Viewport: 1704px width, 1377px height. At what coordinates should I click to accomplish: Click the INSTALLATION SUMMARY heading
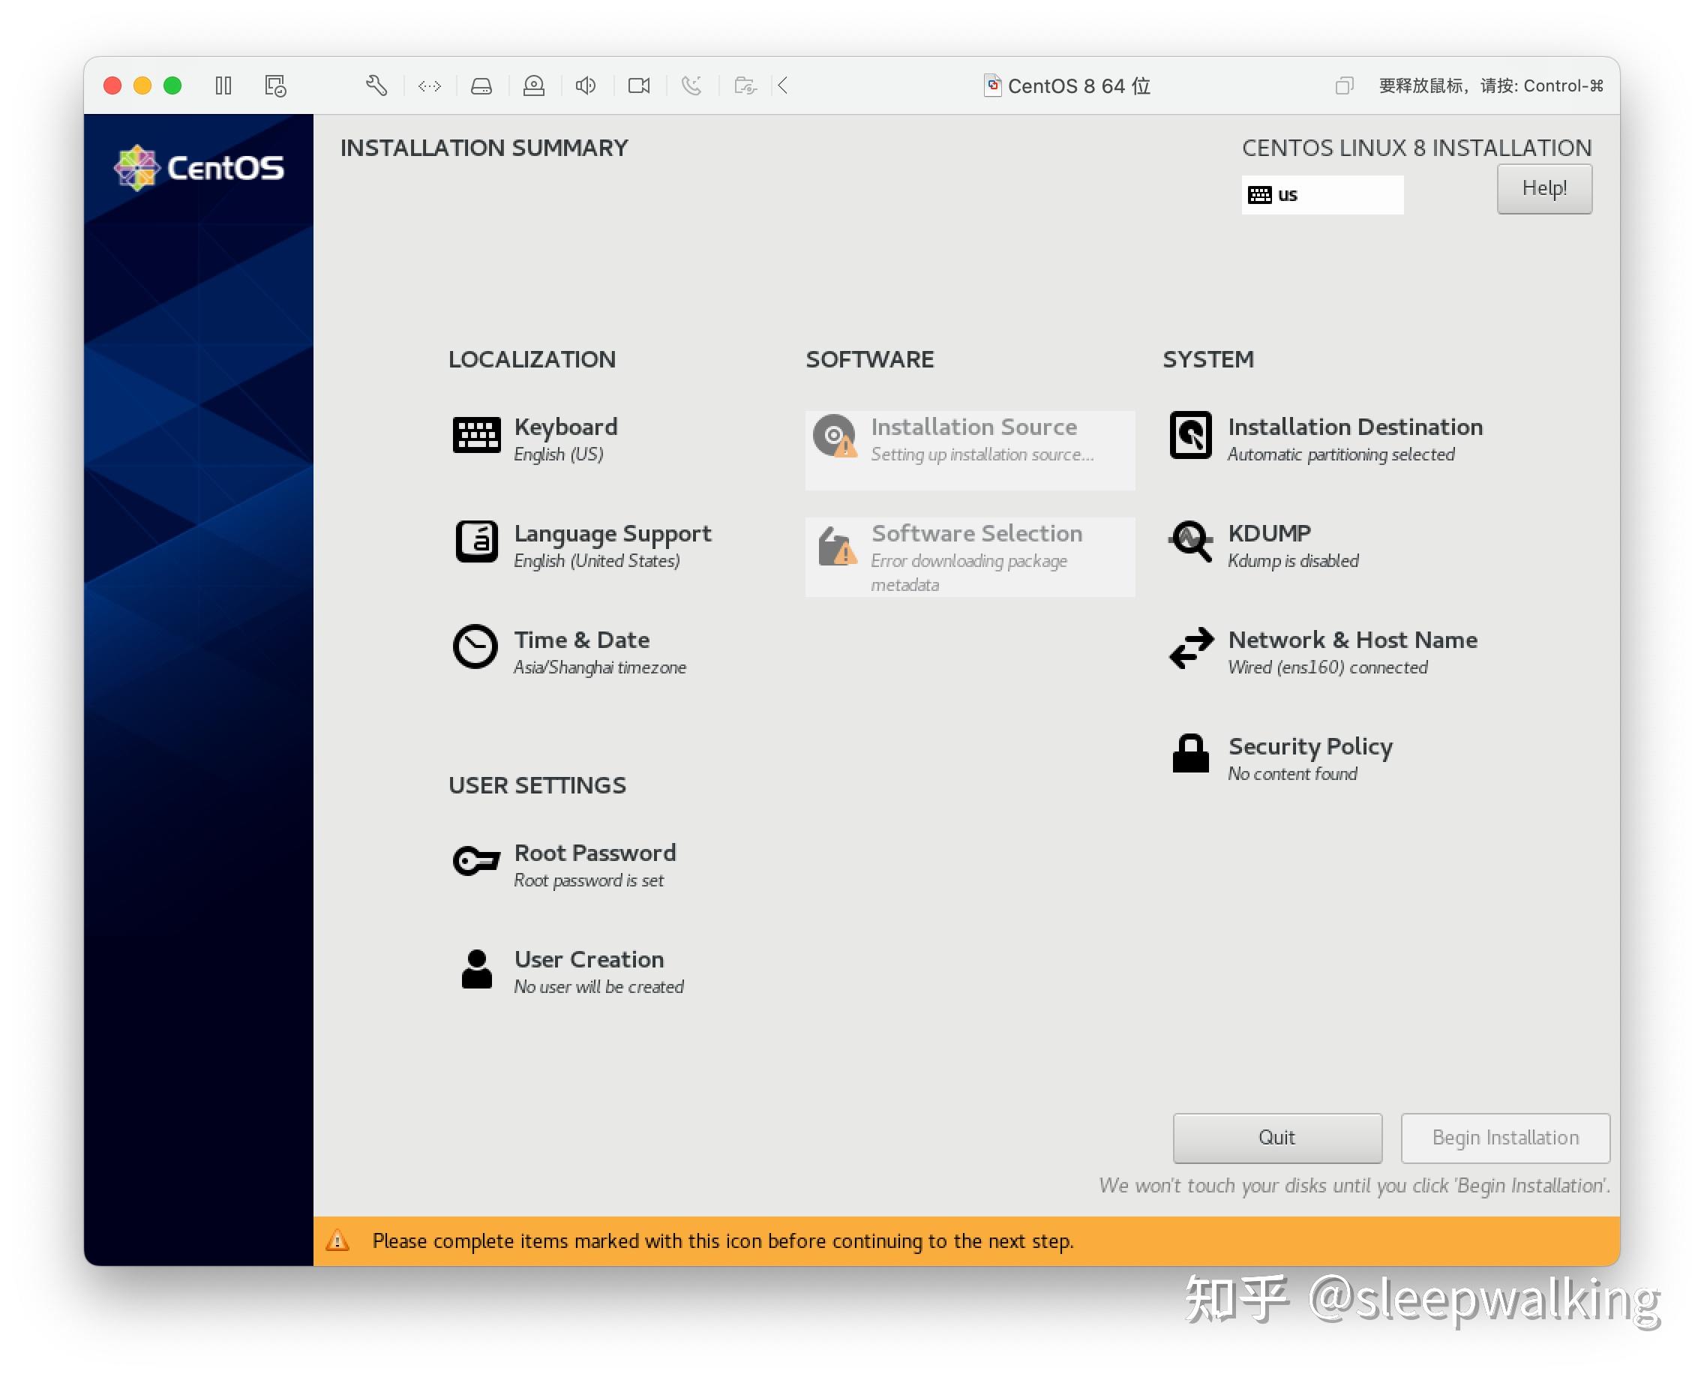(484, 148)
